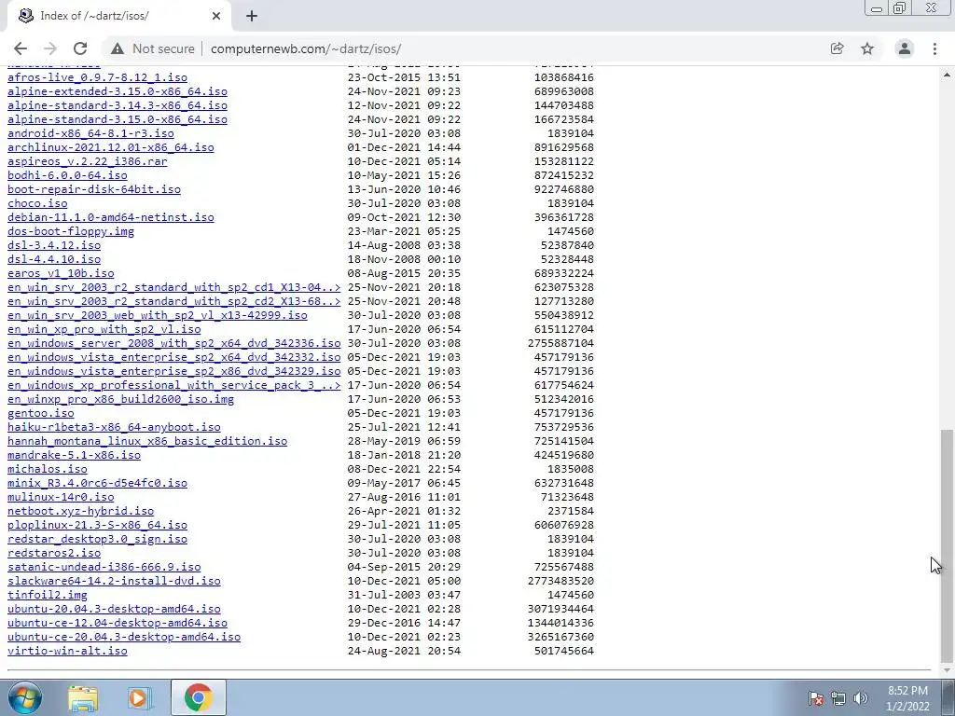Launch Windows Media Player from taskbar
This screenshot has height=716, width=955.
point(138,697)
